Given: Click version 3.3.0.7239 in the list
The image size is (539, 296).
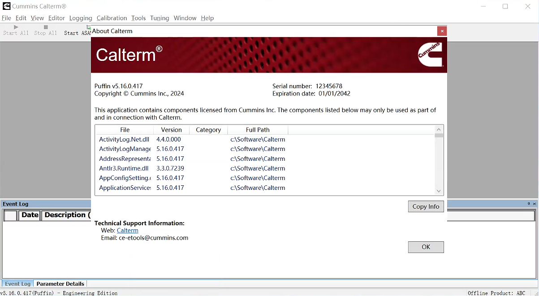Looking at the screenshot, I should coord(170,168).
